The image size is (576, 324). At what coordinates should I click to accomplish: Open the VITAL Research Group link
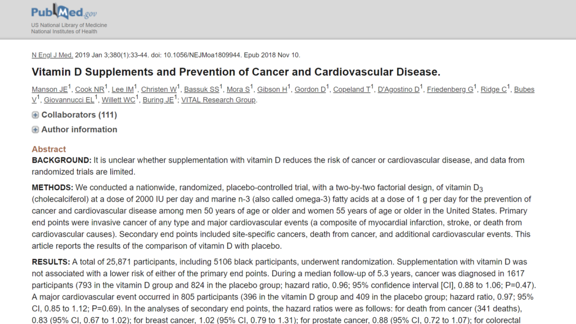[x=218, y=100]
